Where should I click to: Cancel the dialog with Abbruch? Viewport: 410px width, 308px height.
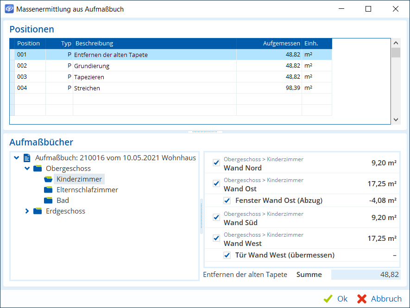[x=380, y=299]
